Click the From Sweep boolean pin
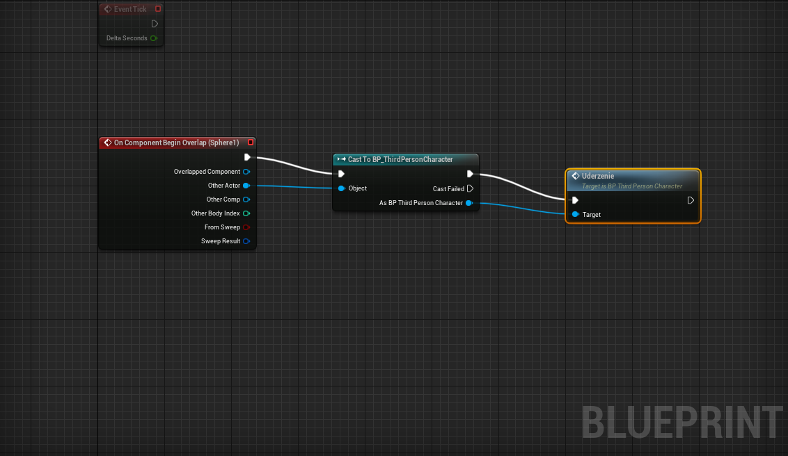Image resolution: width=788 pixels, height=456 pixels. coord(246,227)
